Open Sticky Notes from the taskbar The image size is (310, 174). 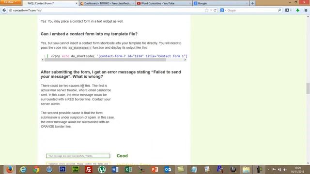pos(181,170)
